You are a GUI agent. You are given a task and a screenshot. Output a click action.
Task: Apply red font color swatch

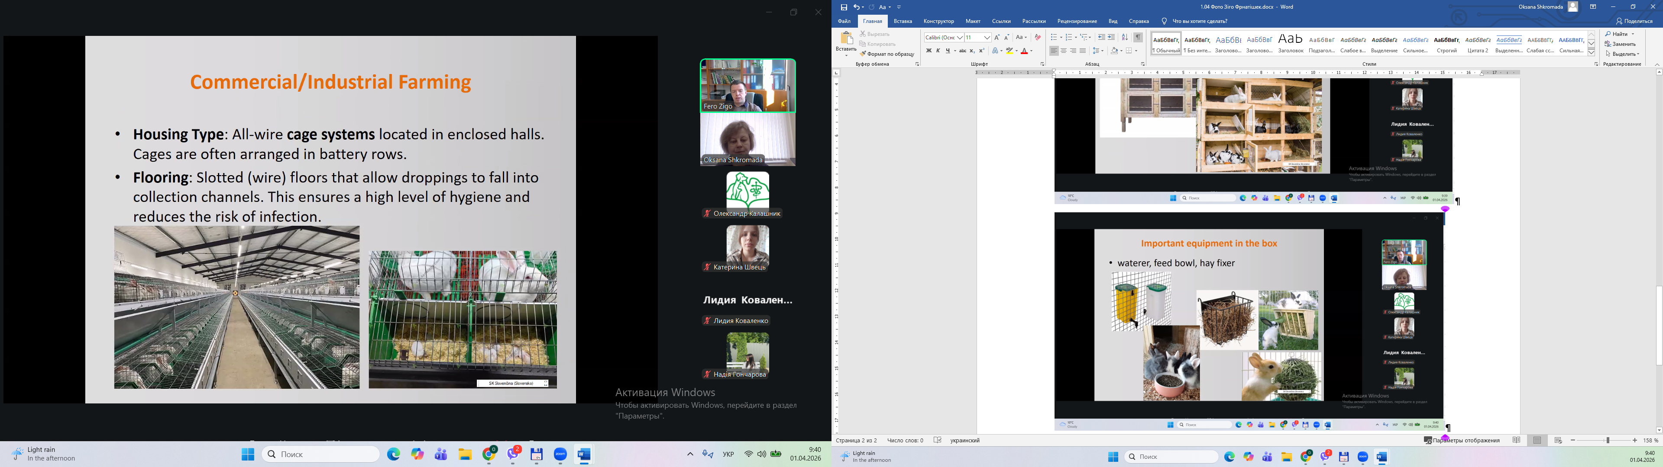(x=1024, y=51)
